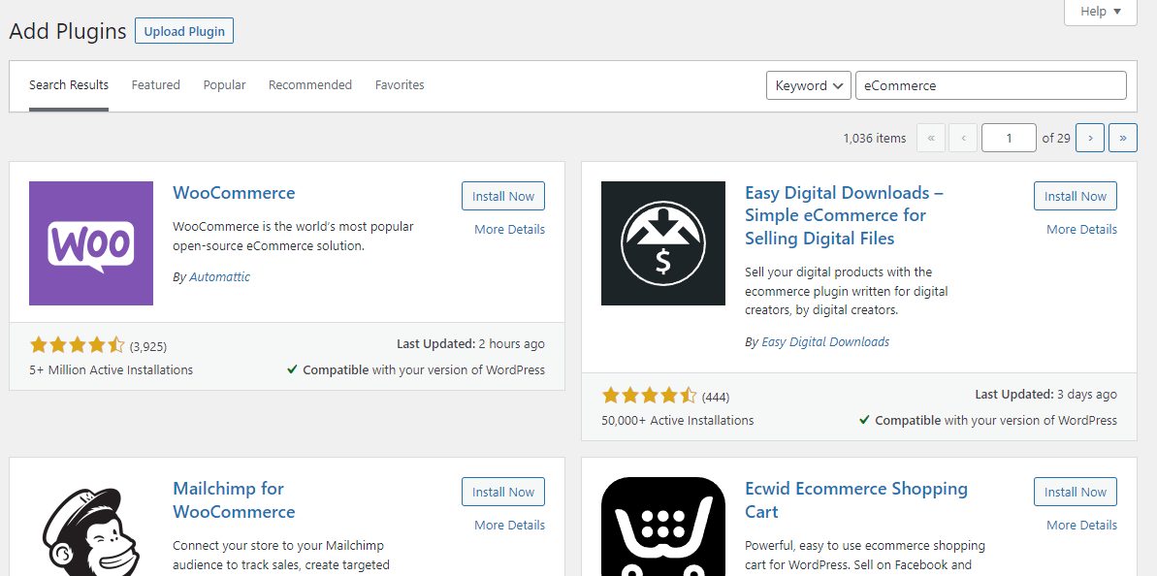This screenshot has width=1157, height=576.
Task: Click the '1,036 items' count text
Action: click(x=875, y=138)
